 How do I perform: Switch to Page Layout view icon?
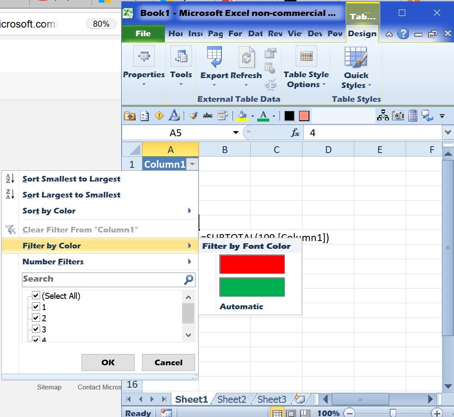click(x=291, y=413)
